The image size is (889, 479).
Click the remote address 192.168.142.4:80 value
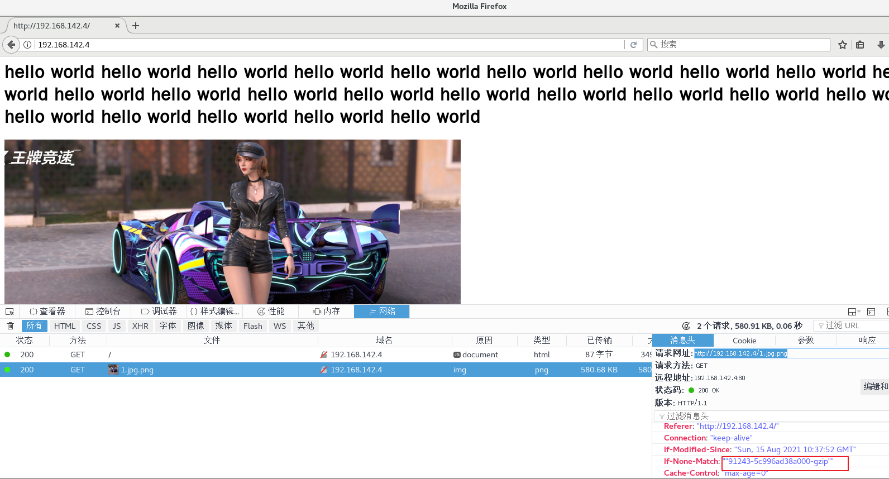coord(720,378)
